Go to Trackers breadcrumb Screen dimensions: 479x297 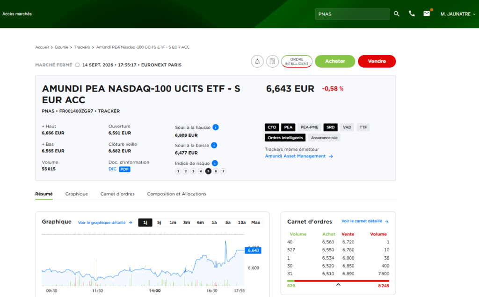(82, 47)
